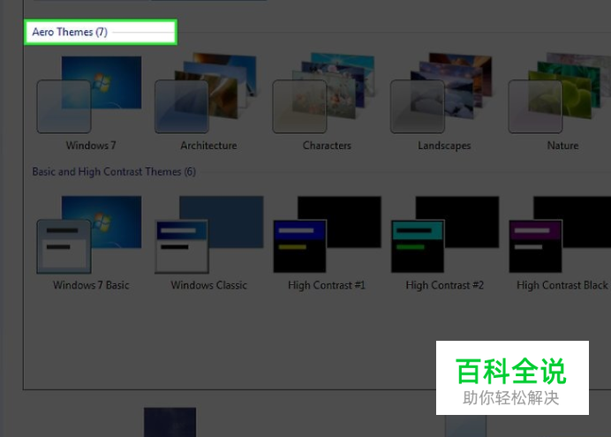
Task: Select the Windows 7 Aero theme thumbnail
Action: 89,94
